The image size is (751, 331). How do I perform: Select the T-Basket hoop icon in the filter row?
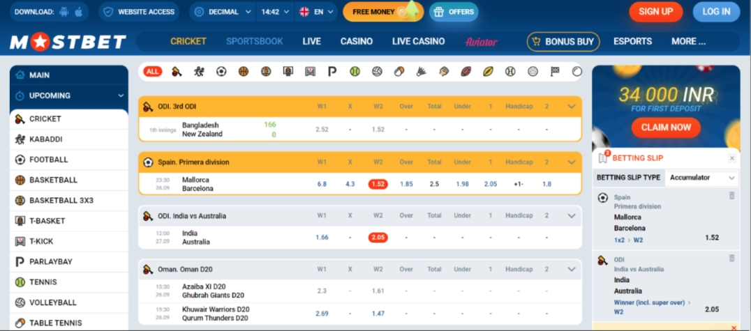pos(288,72)
